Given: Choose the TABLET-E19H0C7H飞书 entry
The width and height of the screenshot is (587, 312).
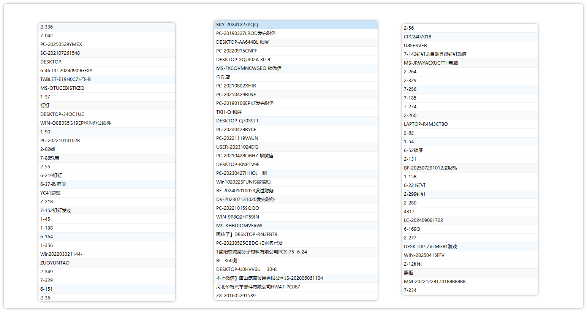Looking at the screenshot, I should 65,79.
